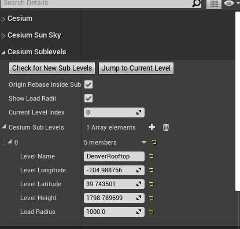Click the search magnifier icon

pyautogui.click(x=196, y=3)
